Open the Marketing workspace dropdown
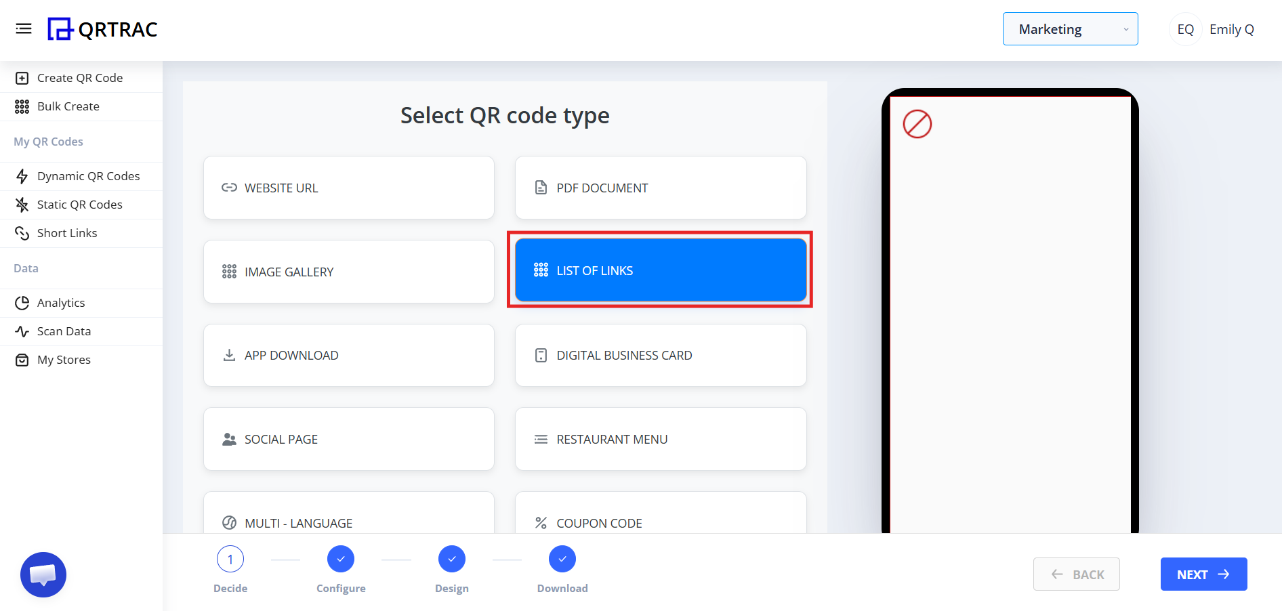The width and height of the screenshot is (1282, 611). [x=1070, y=28]
